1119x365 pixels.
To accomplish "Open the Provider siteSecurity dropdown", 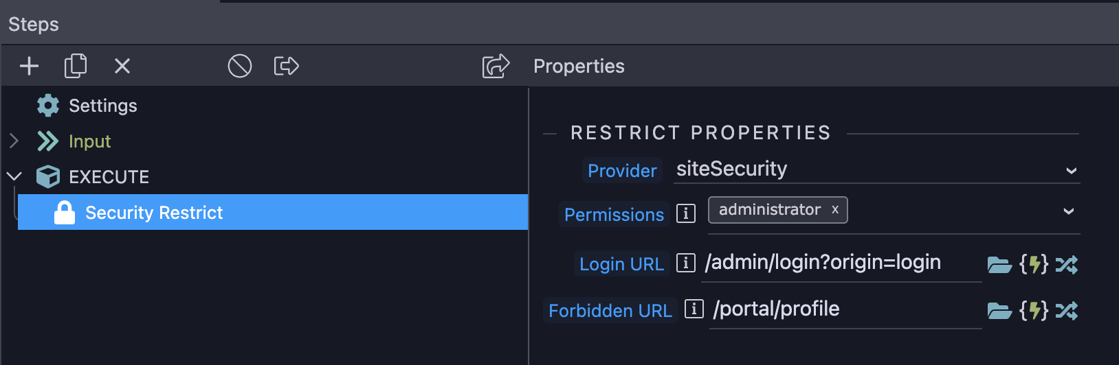I will tap(876, 169).
